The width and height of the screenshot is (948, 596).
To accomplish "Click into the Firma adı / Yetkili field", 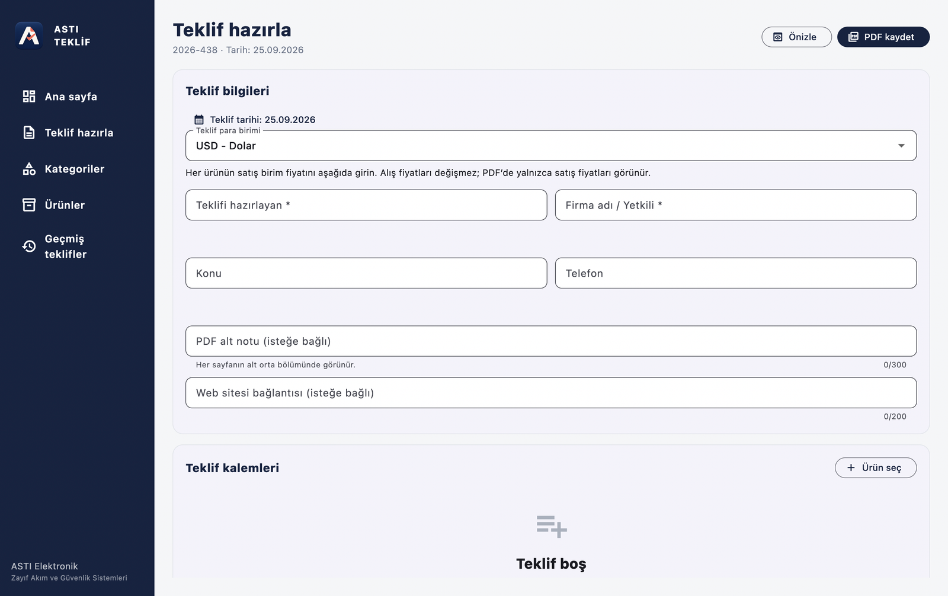I will (x=736, y=205).
